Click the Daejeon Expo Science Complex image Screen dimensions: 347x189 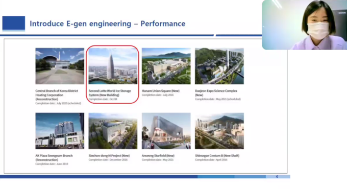pos(219,66)
